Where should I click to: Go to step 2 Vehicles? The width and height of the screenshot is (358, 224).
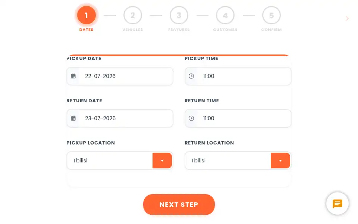point(133,15)
